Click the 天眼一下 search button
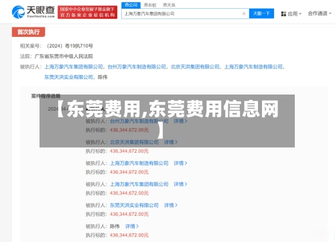 tap(261, 13)
